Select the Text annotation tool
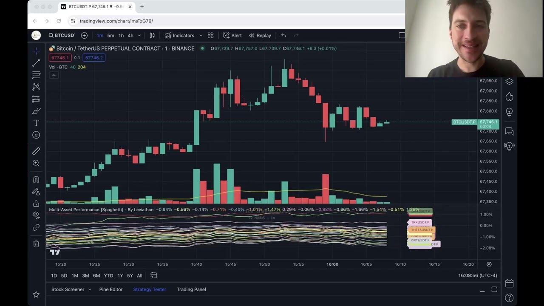This screenshot has width=544, height=306. (x=36, y=123)
